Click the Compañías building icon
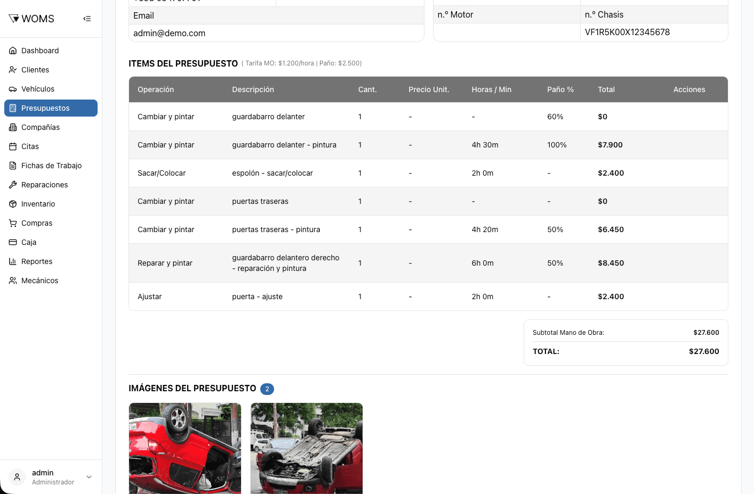Screen dimensions: 754x494 tap(13, 127)
